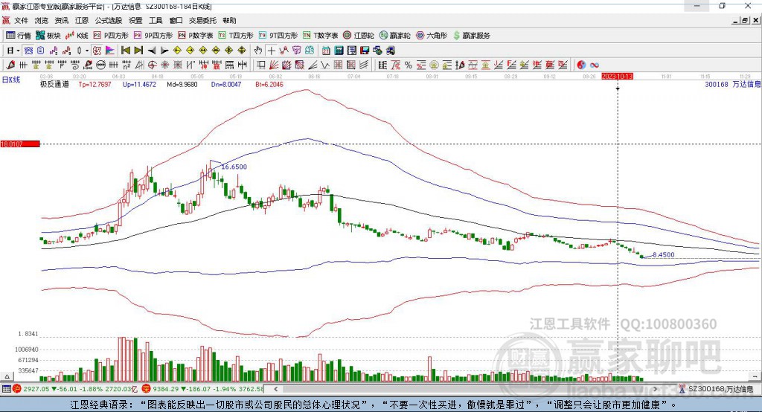This screenshot has height=412, width=762.
Task: Click the horizontal scrollbar left arrow
Action: (276, 389)
